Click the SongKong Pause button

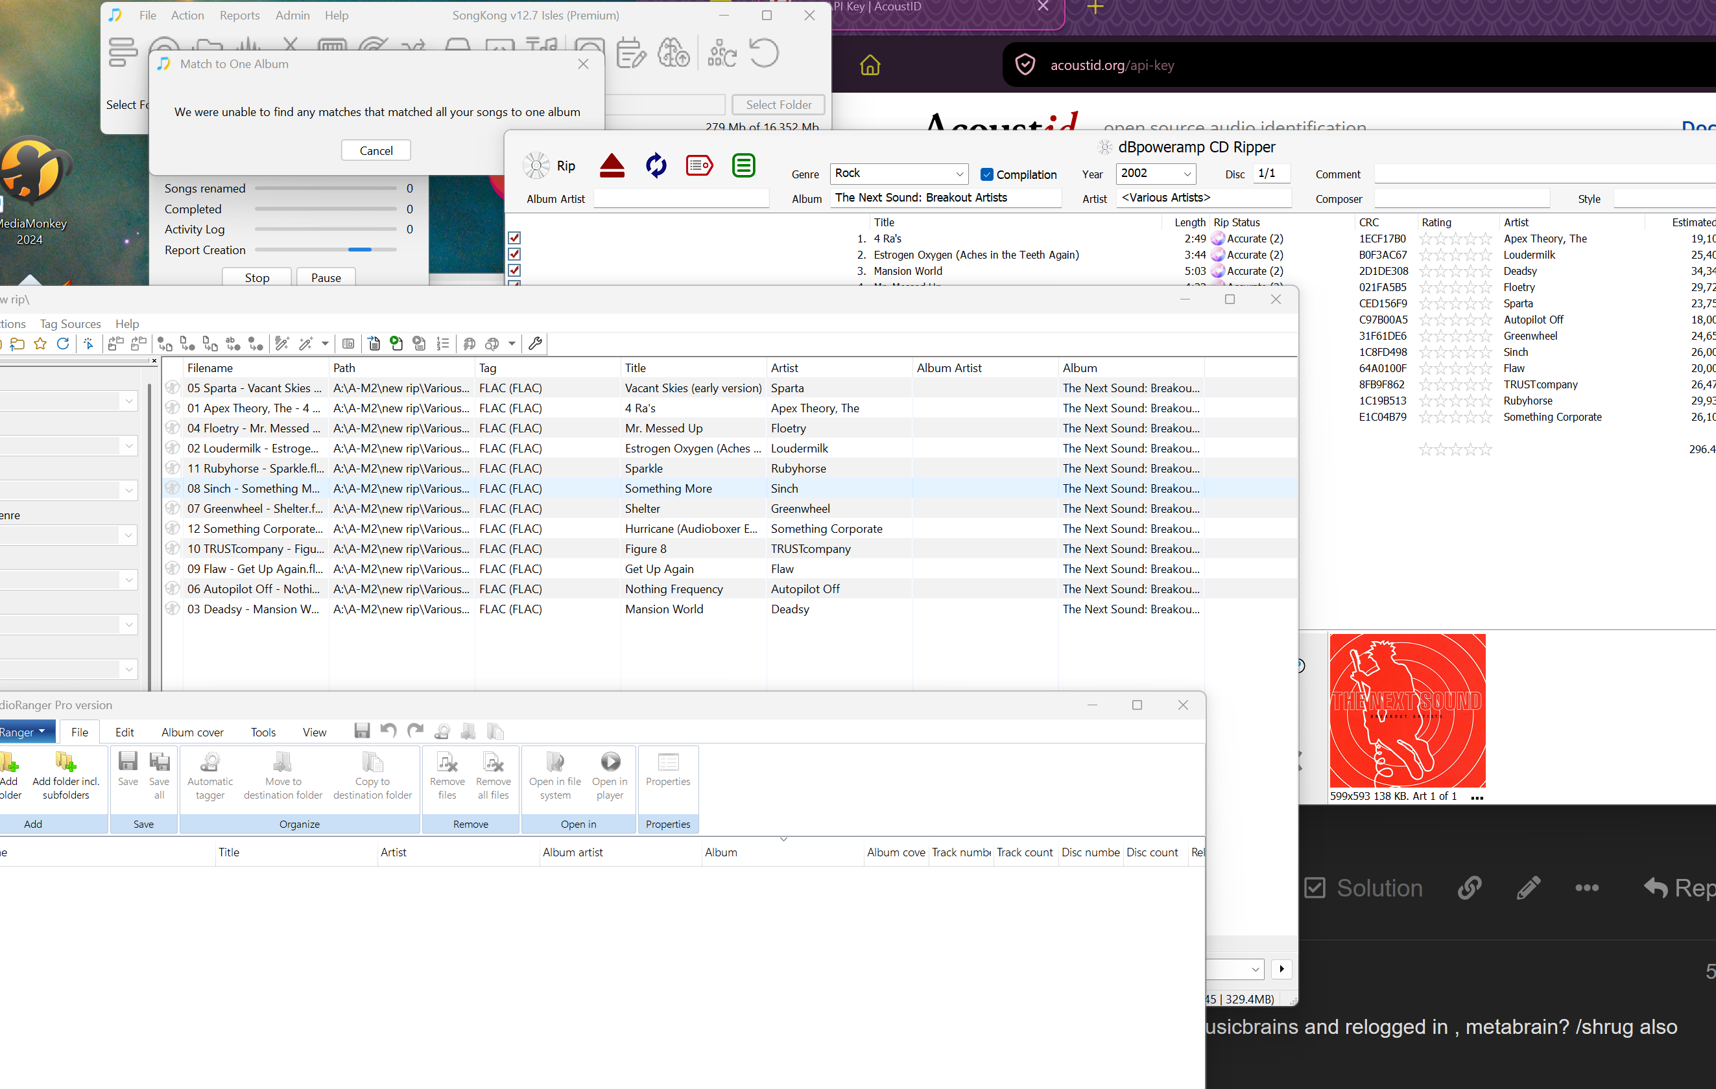click(326, 277)
